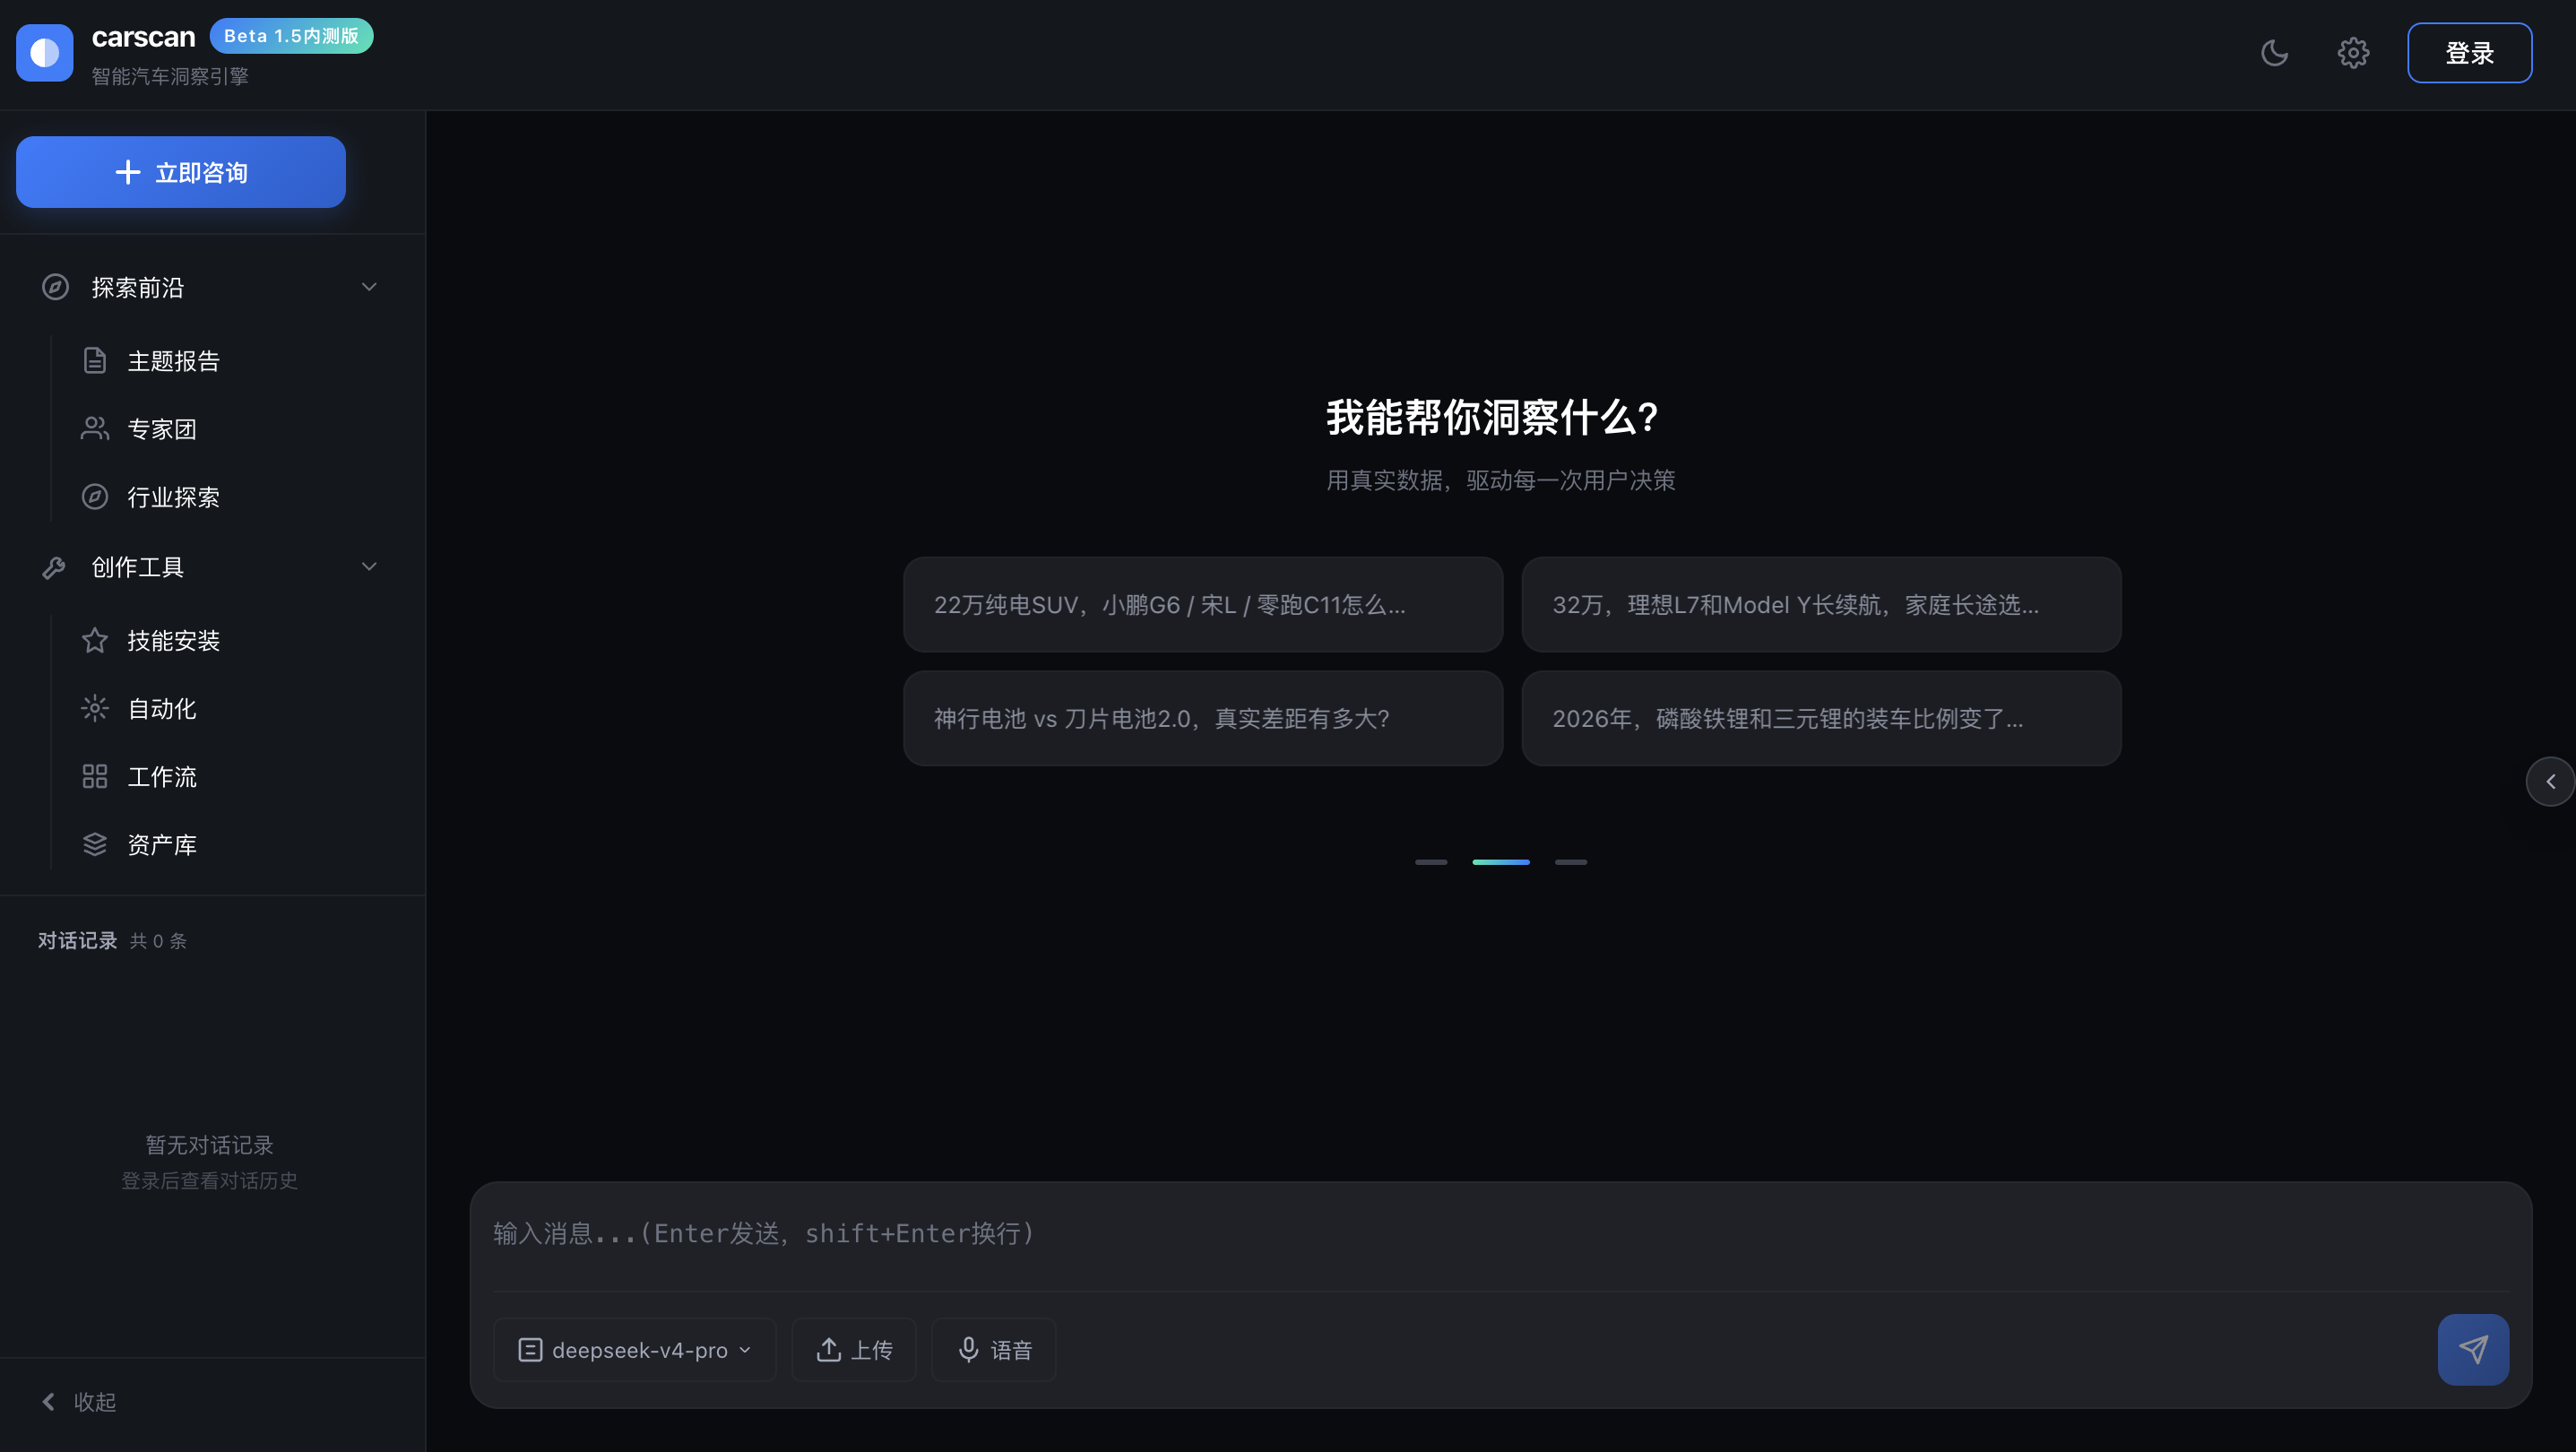The width and height of the screenshot is (2576, 1452).
Task: Go to first suggestion page indicator
Action: 1431,862
